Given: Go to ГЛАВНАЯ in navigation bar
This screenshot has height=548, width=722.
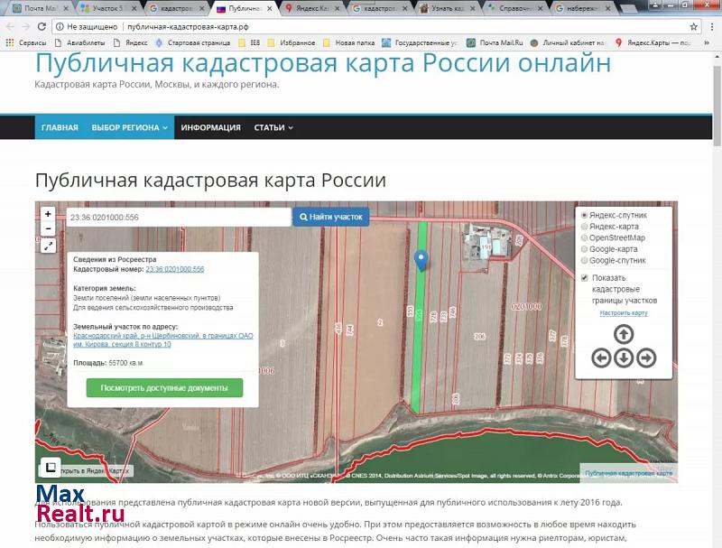Looking at the screenshot, I should click(60, 127).
